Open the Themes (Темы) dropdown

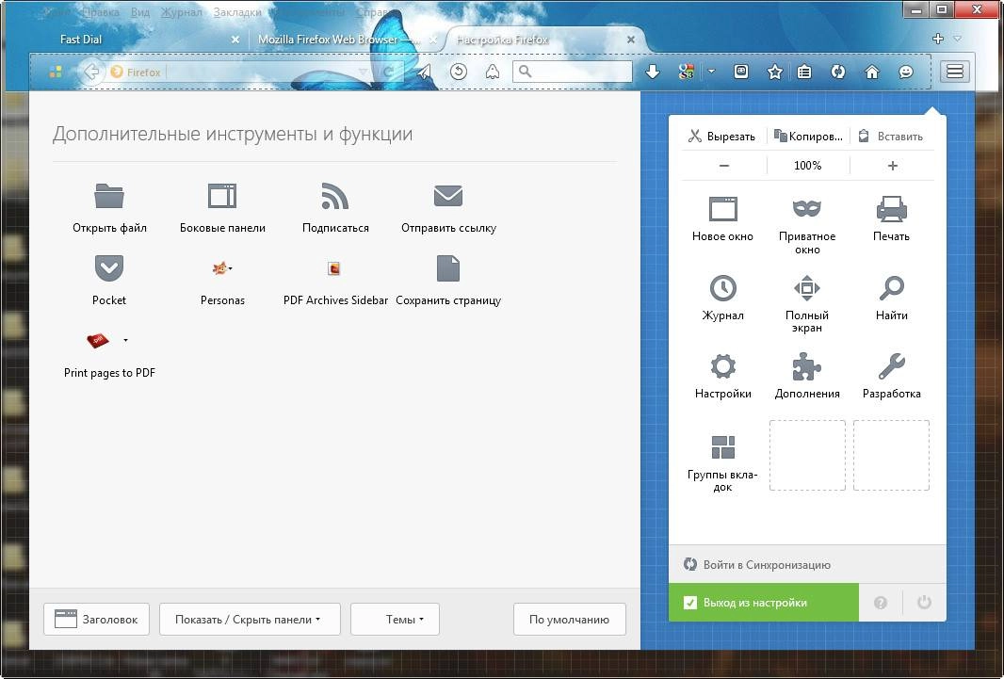[x=395, y=619]
